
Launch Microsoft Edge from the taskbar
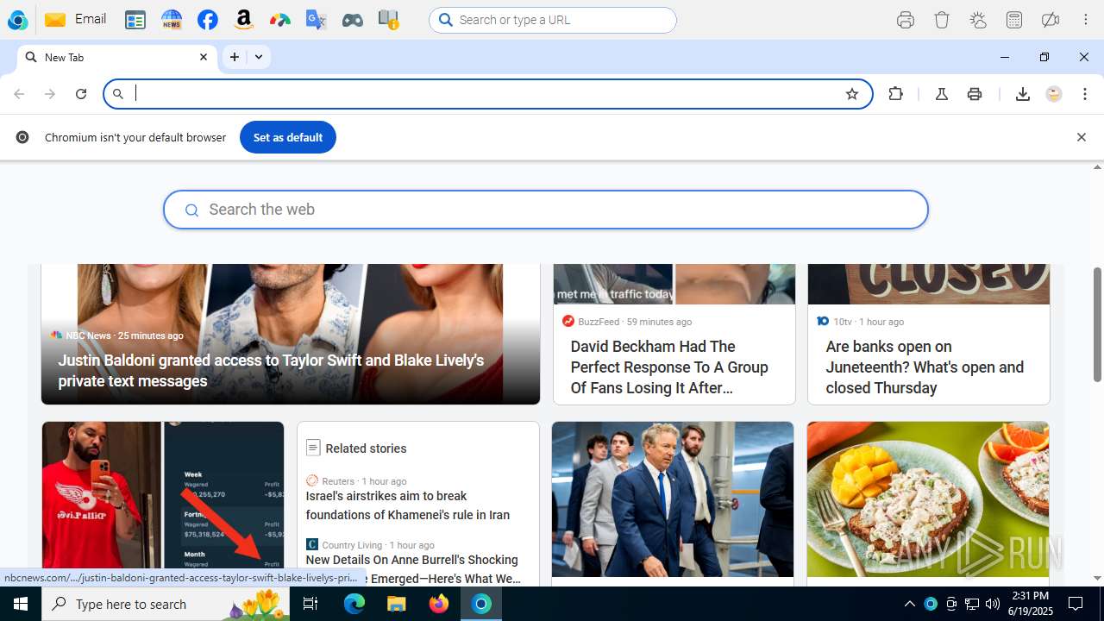(x=354, y=604)
